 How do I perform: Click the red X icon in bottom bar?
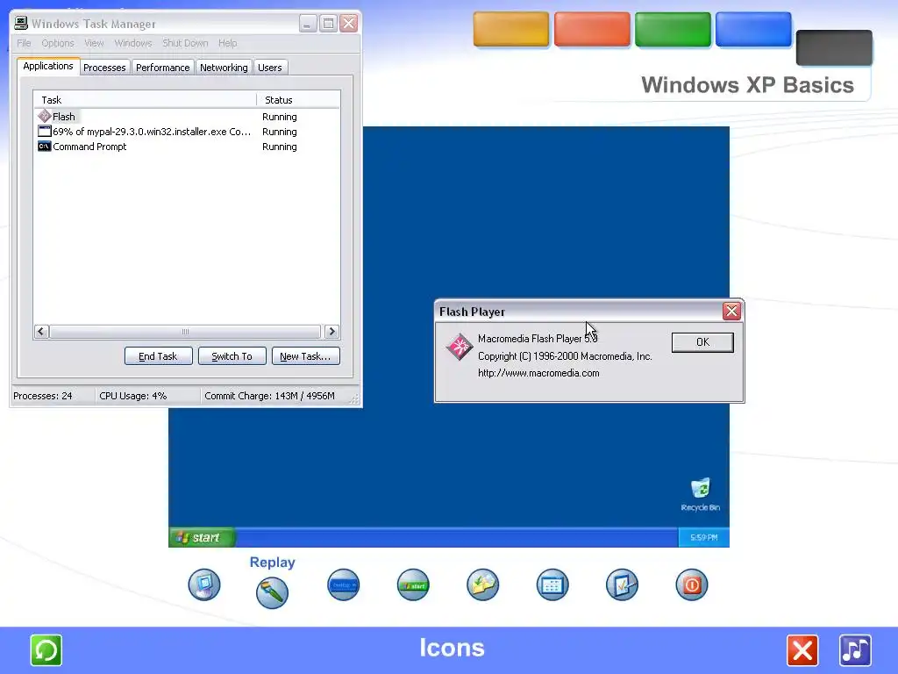802,650
